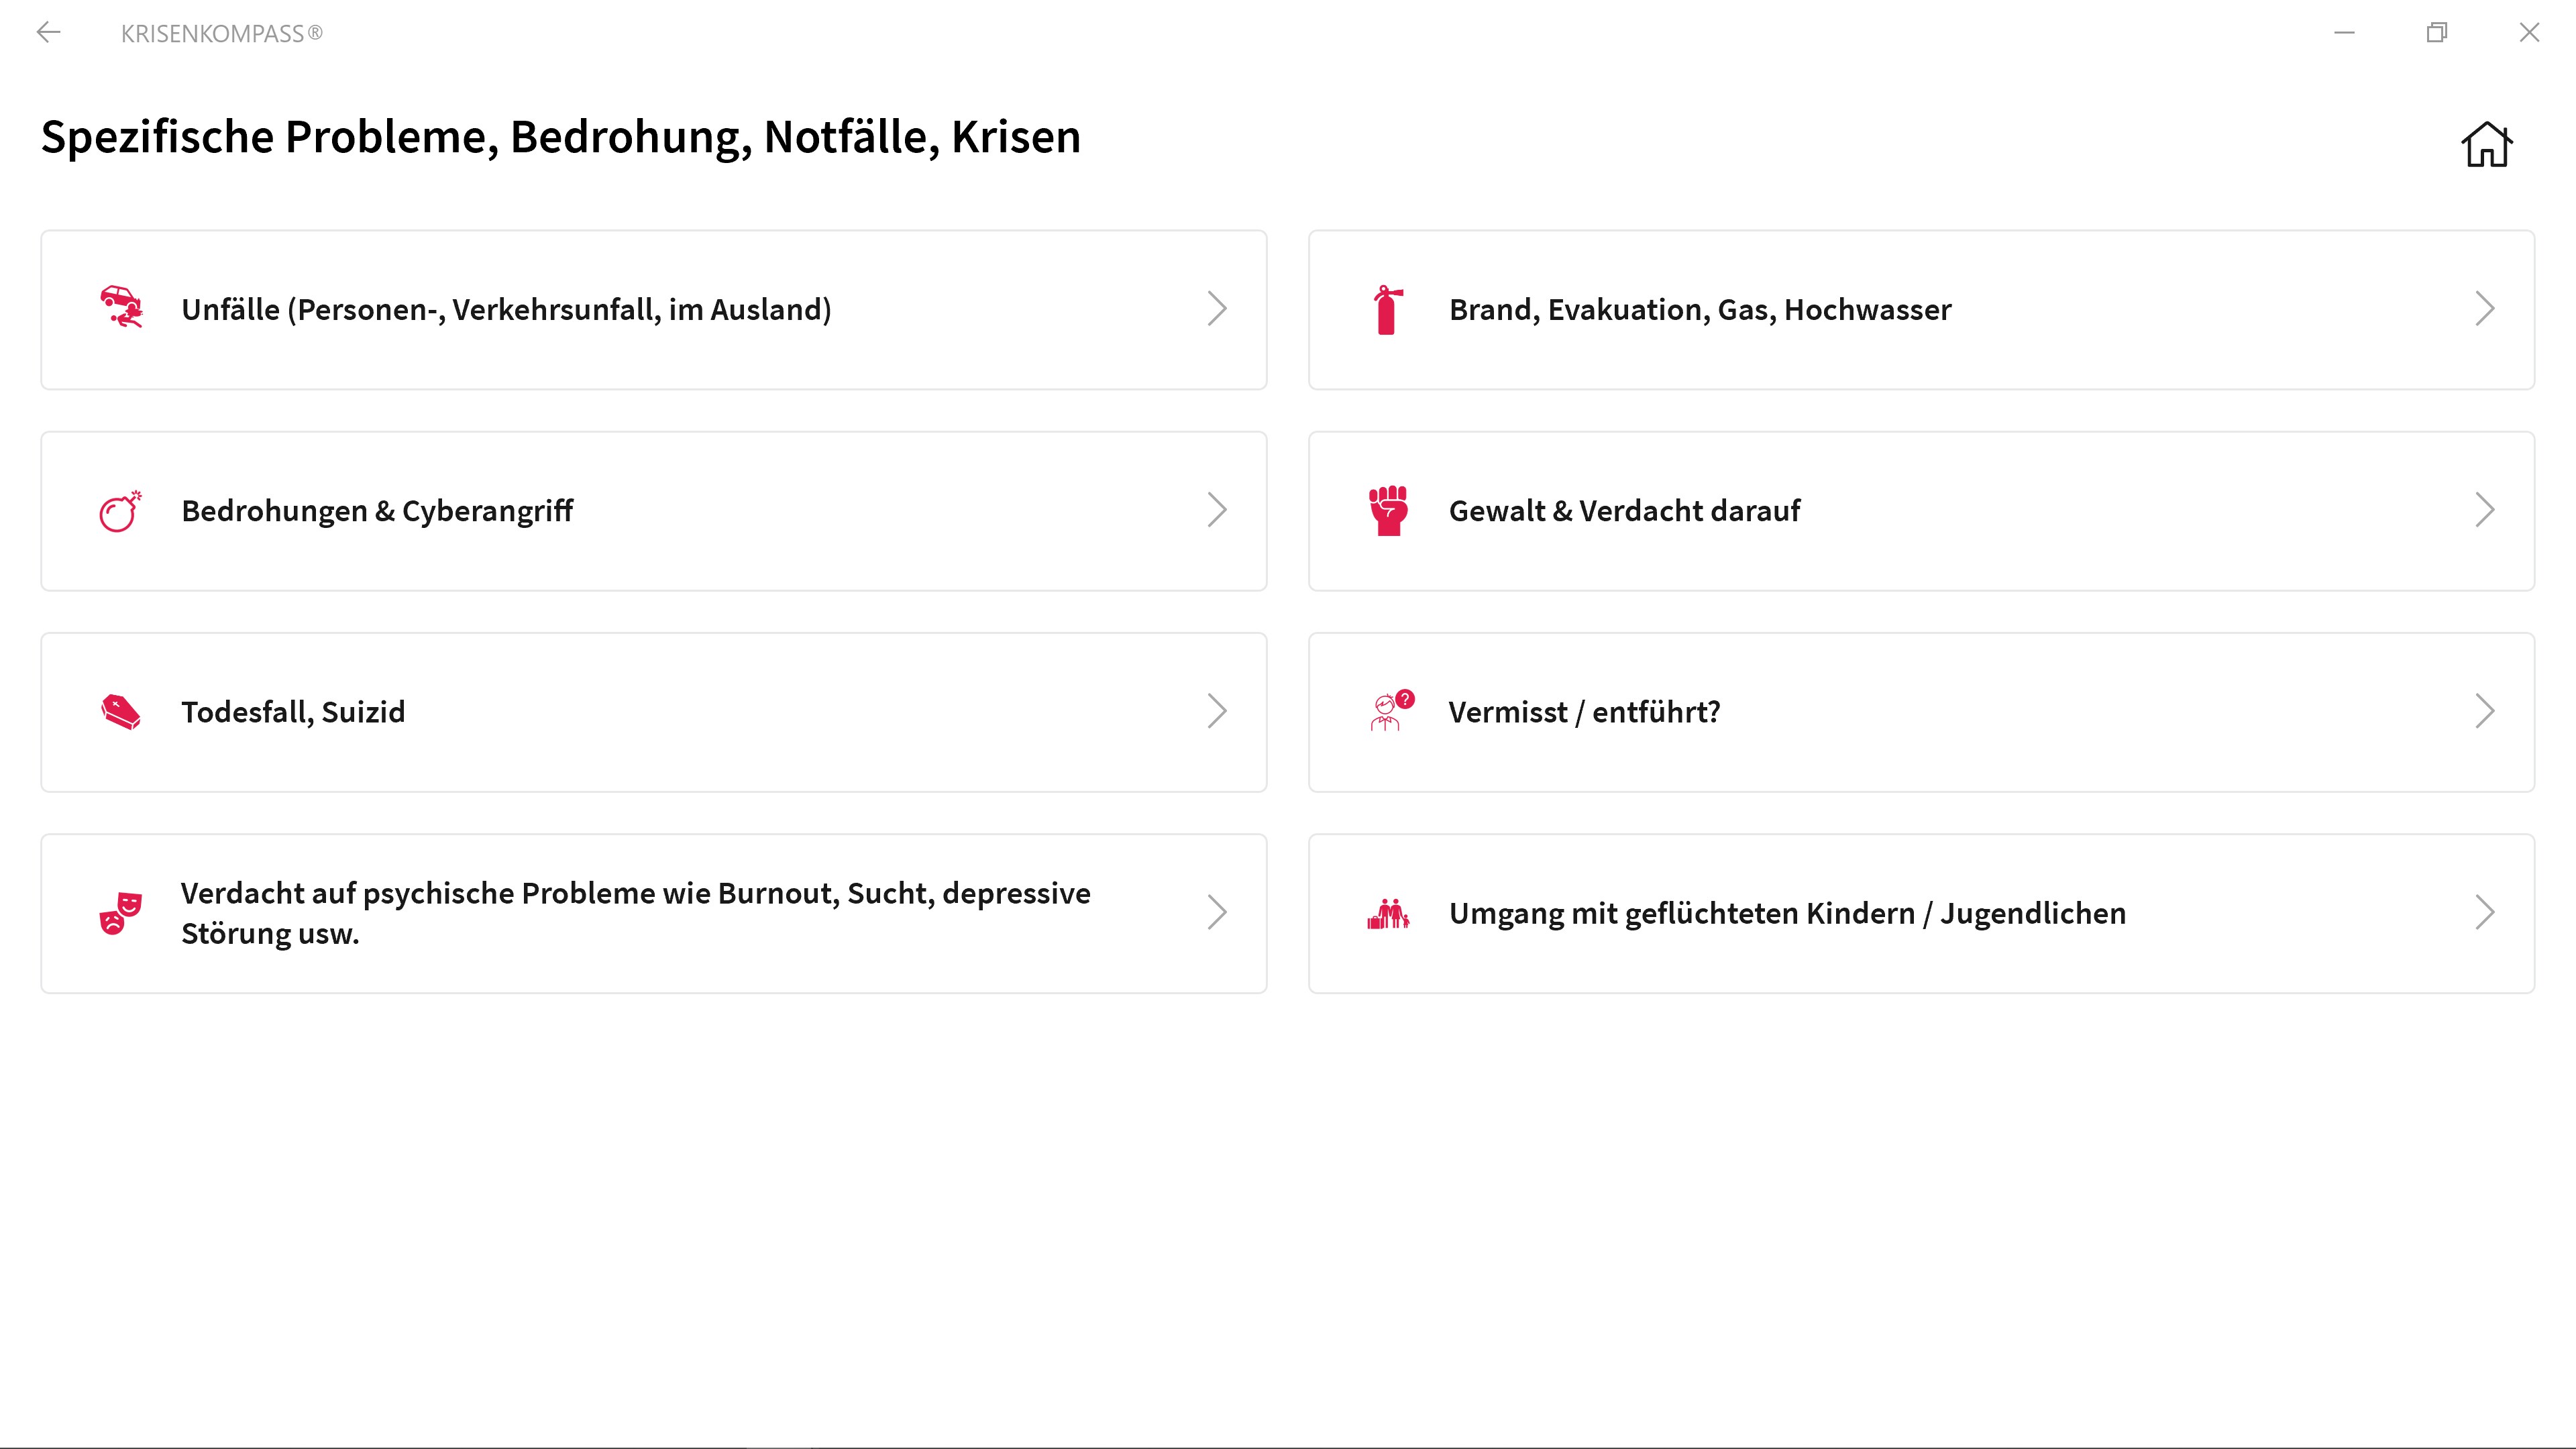The width and height of the screenshot is (2576, 1449).
Task: Expand the Brand, Evakuation chevron arrow
Action: pos(2484,309)
